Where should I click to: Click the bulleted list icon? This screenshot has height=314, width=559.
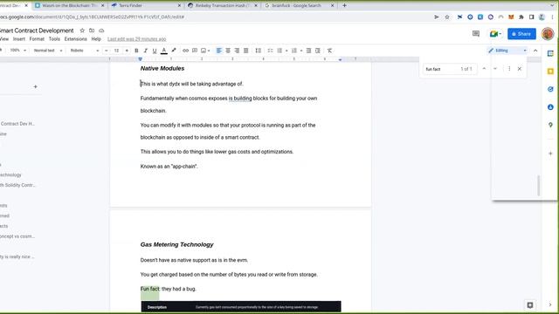click(279, 51)
